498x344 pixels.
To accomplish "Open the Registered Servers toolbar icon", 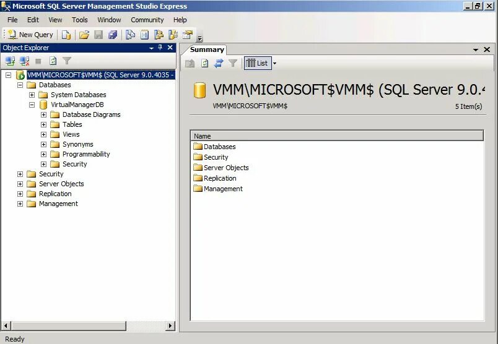I will (x=130, y=35).
